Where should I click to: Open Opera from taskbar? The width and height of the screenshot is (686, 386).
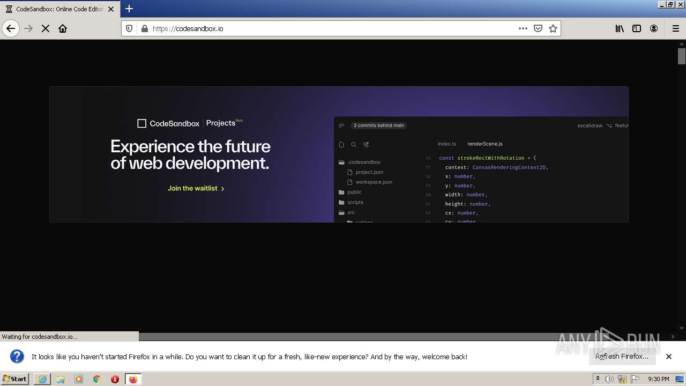tap(115, 379)
